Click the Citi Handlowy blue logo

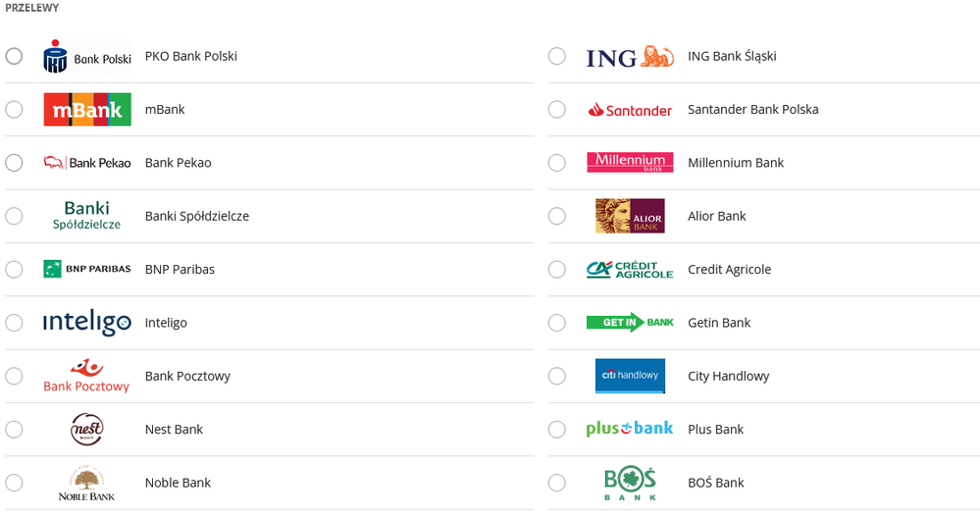point(630,376)
